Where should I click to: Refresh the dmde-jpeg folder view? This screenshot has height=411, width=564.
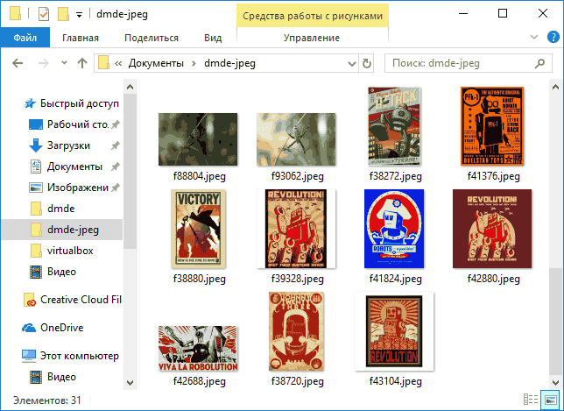coord(367,63)
